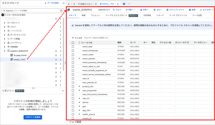Switch to the プレビュー tab
The image size is (215, 125).
[95, 16]
